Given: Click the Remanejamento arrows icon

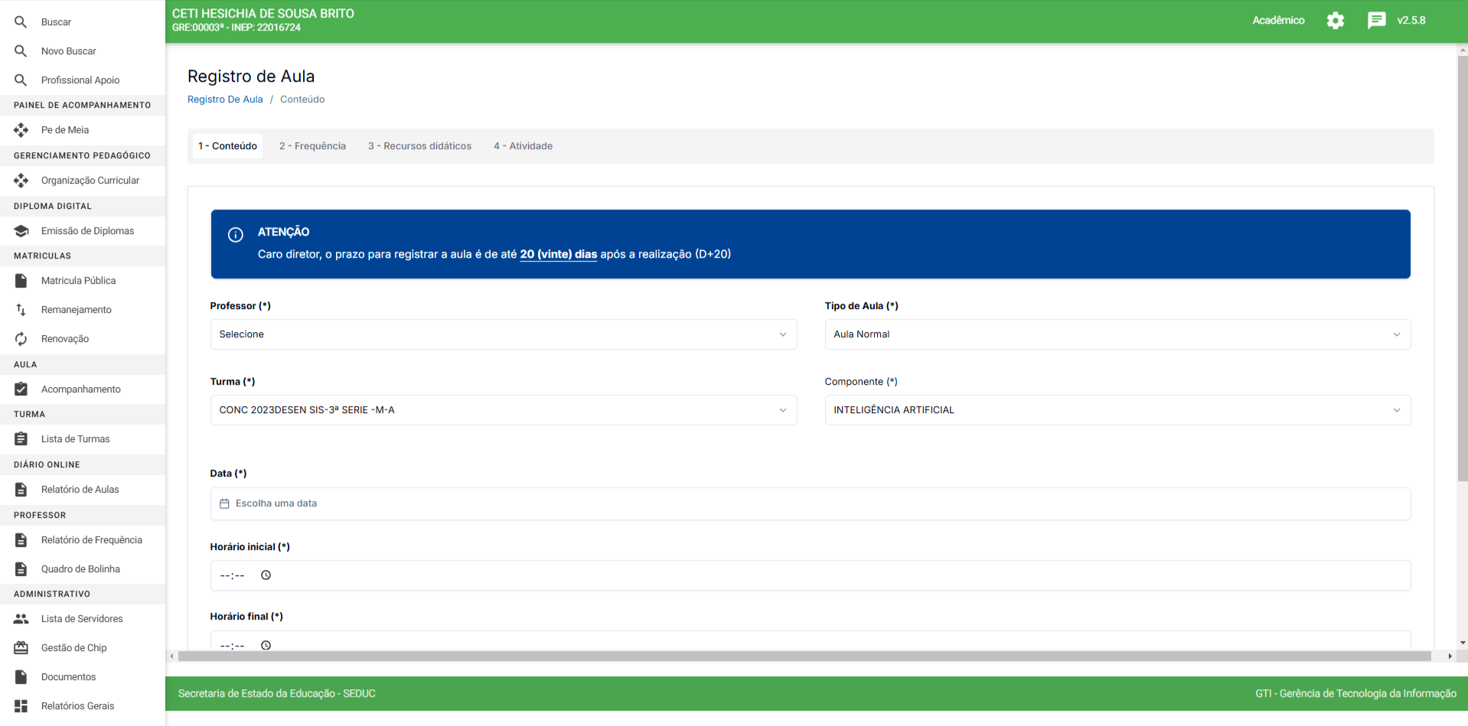Looking at the screenshot, I should 21,310.
